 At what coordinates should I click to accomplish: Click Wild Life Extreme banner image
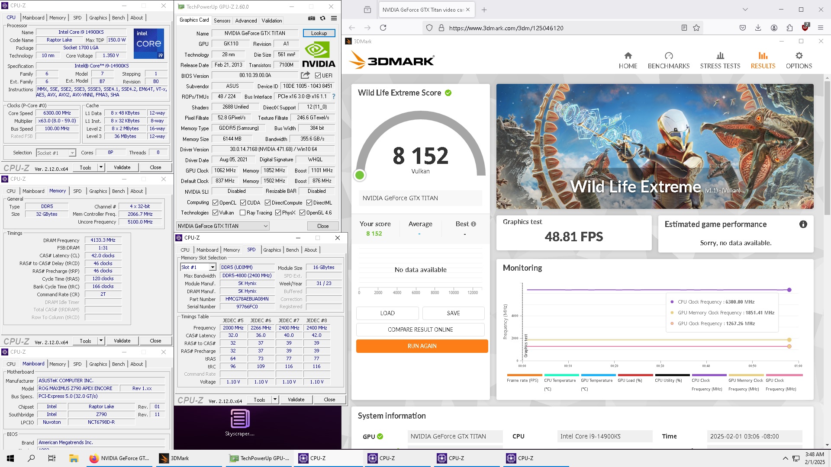[654, 146]
